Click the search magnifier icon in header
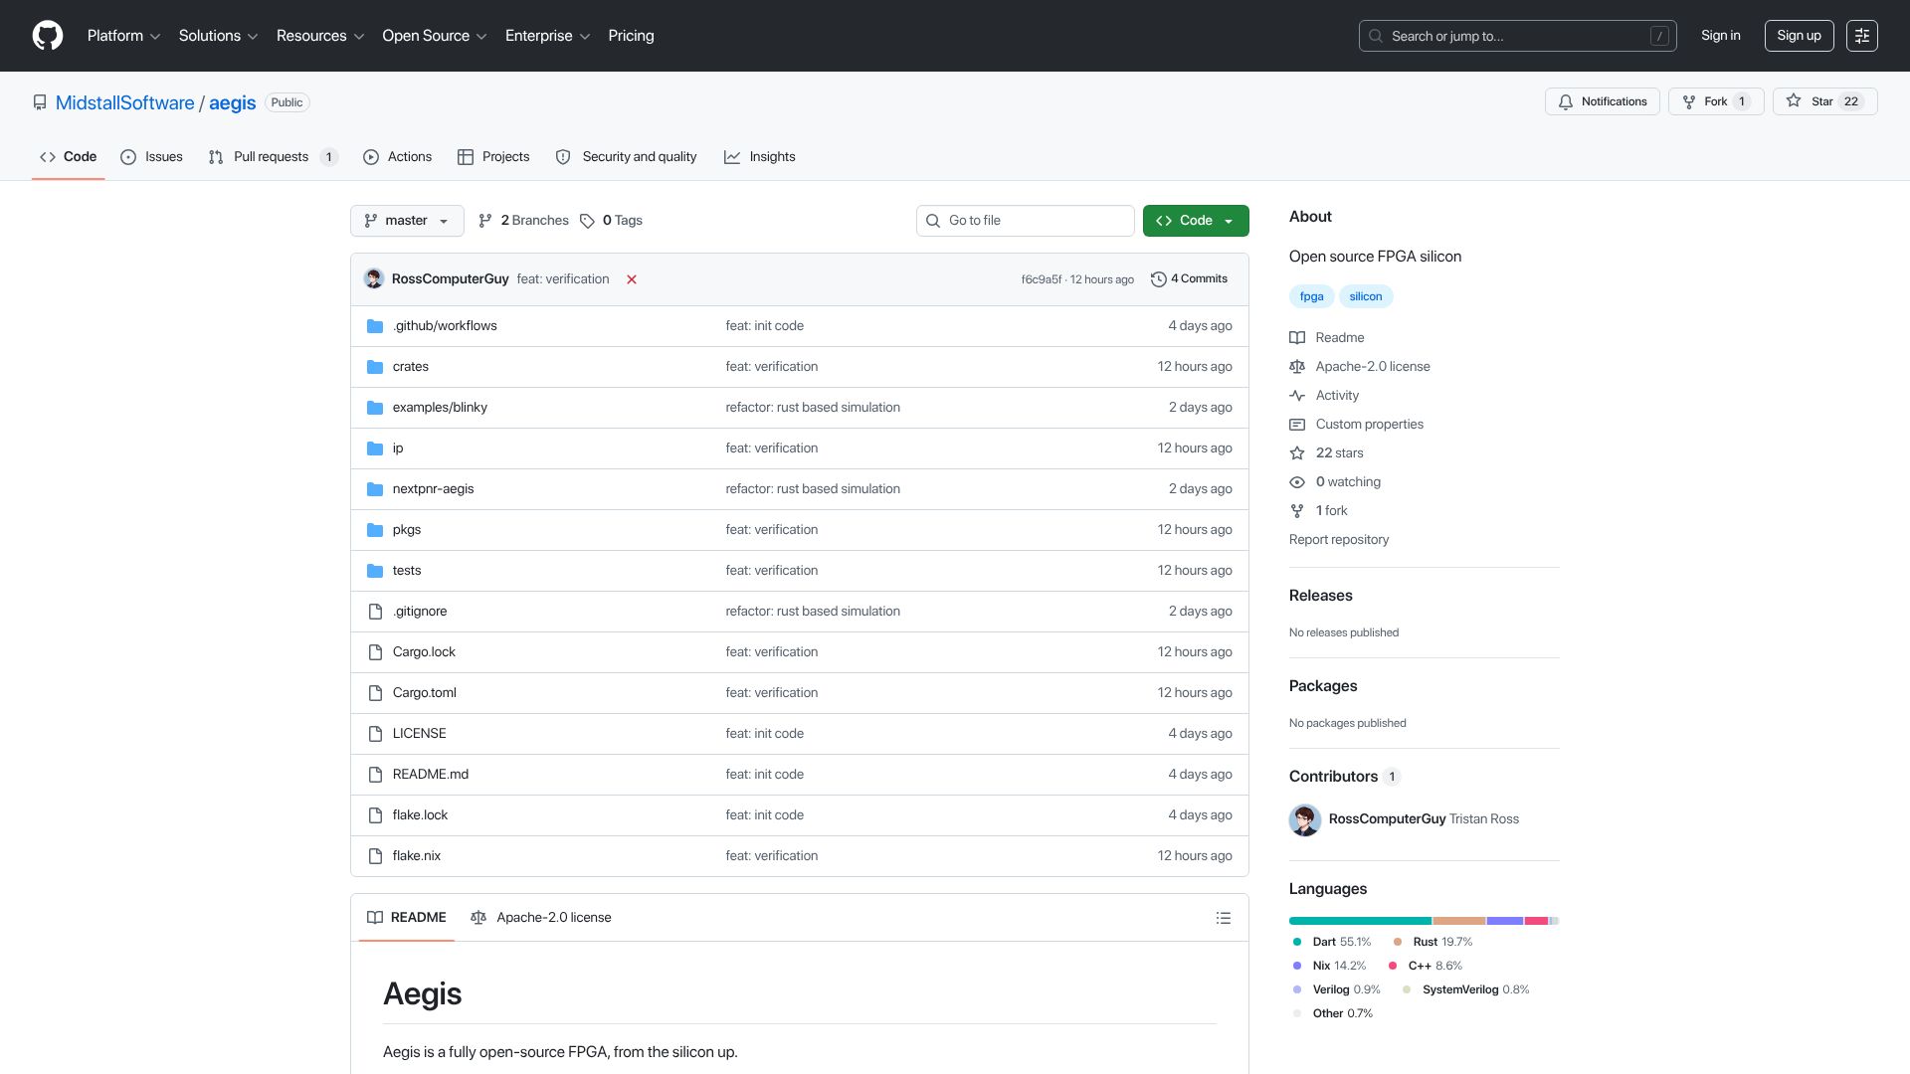This screenshot has width=1910, height=1074. click(x=1376, y=36)
